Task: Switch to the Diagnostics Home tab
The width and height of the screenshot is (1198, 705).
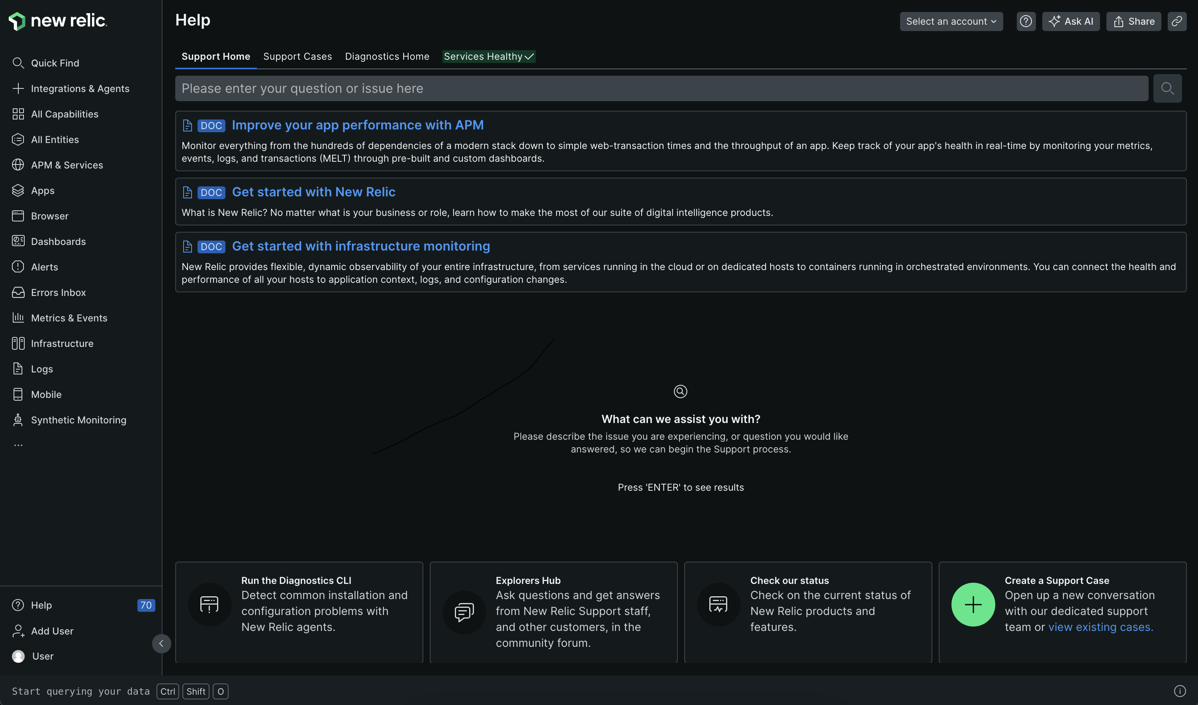Action: click(386, 57)
